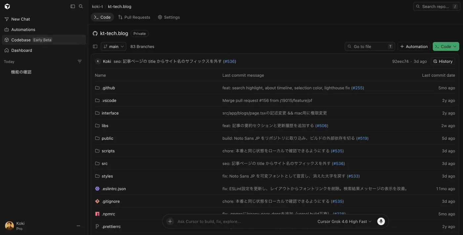This screenshot has height=235, width=463.
Task: Click the .github folder icon
Action: [97, 88]
